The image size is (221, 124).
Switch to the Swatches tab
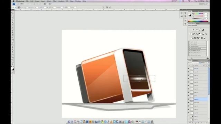(x=195, y=11)
